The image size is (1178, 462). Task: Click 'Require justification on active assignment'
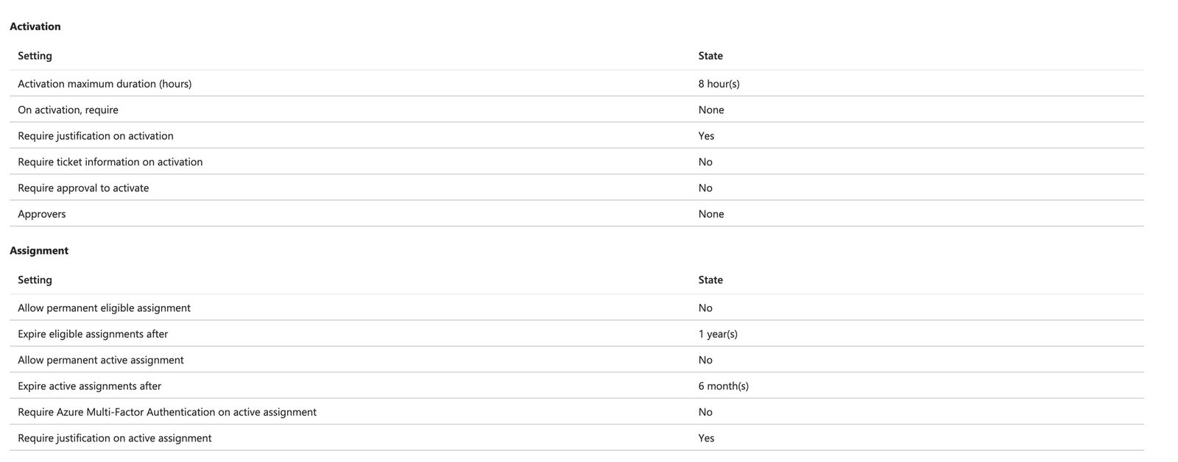(114, 438)
